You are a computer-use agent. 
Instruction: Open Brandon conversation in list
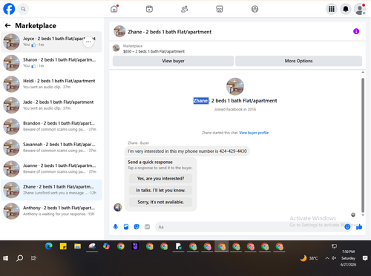[x=51, y=126]
